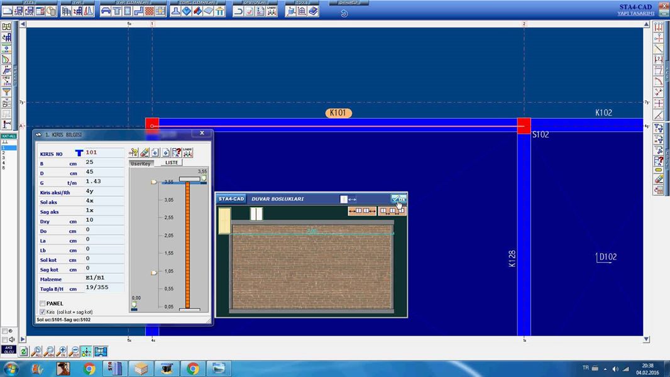
Task: Toggle the speaker checkbox at lower left
Action: click(5, 339)
